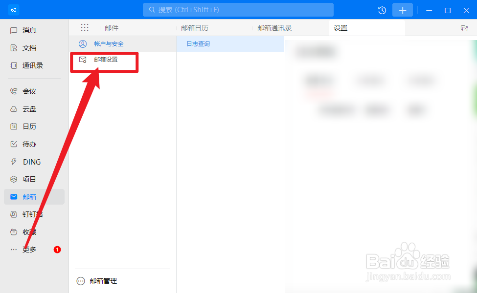
Task: Click the blue + creation button
Action: coord(402,9)
